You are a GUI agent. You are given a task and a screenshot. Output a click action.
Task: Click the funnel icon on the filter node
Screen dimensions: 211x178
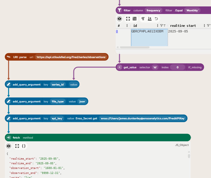point(119,11)
